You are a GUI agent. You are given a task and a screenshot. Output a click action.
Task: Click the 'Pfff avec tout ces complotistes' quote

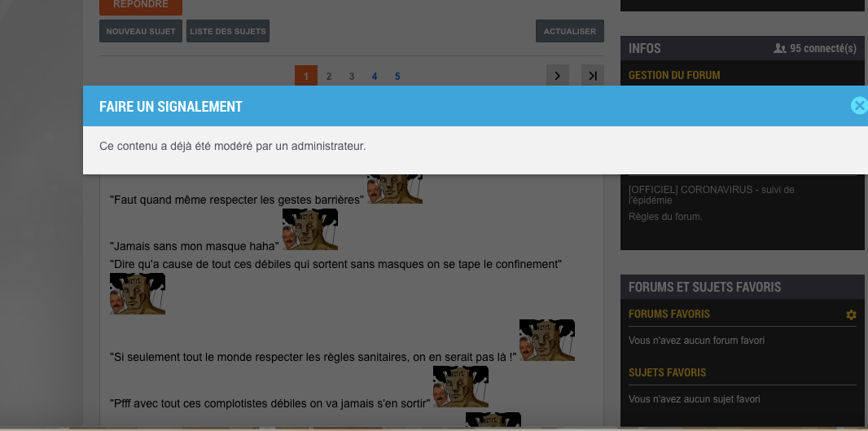(x=270, y=403)
